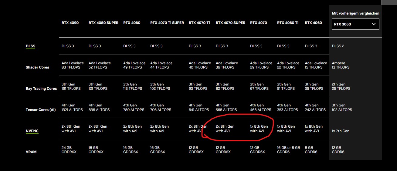The image size is (397, 171).
Task: Click the '568 AI TOPS' cell
Action: (226, 108)
